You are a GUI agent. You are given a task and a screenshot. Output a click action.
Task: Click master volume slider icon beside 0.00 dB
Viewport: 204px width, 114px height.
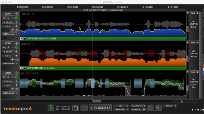[144, 109]
